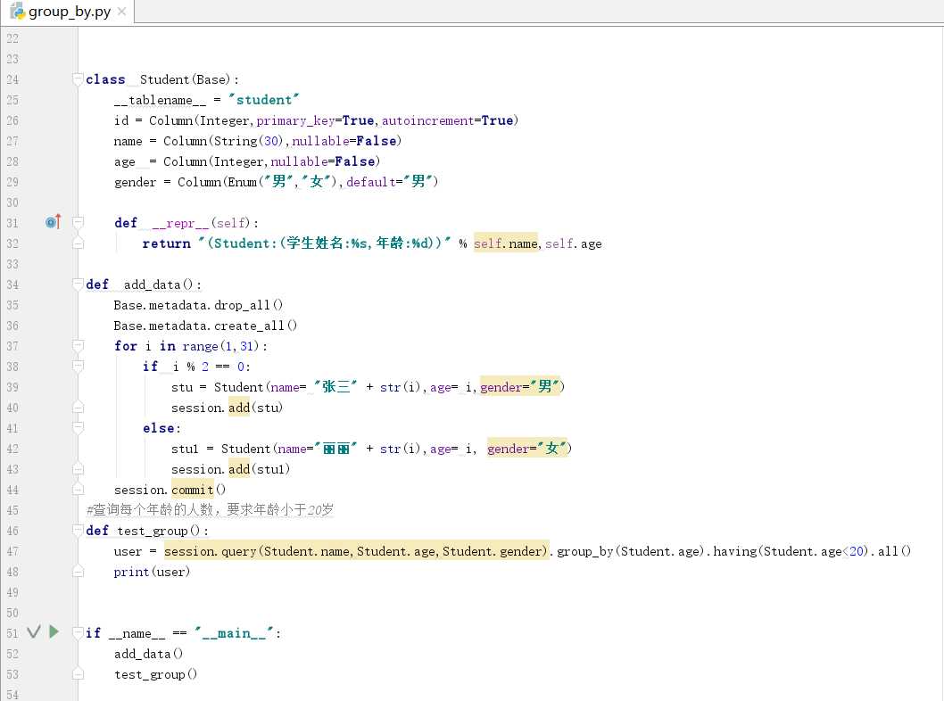944x701 pixels.
Task: Click "drop_all" on line 35
Action: [x=242, y=305]
